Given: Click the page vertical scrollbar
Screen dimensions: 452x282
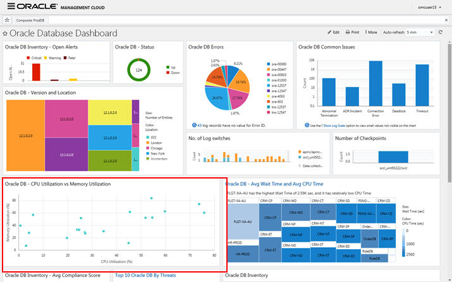Looking at the screenshot, I should [449, 113].
